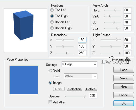Click the 3D cube preview thumbnail
Image resolution: width=136 pixels, height=110 pixels.
point(26,30)
